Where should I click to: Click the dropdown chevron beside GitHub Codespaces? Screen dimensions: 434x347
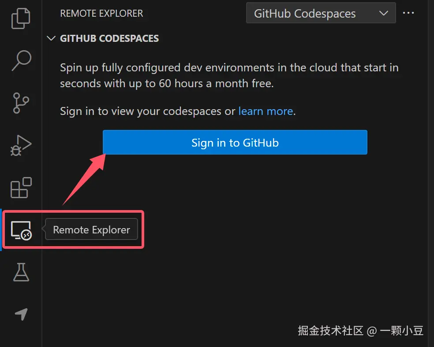383,13
